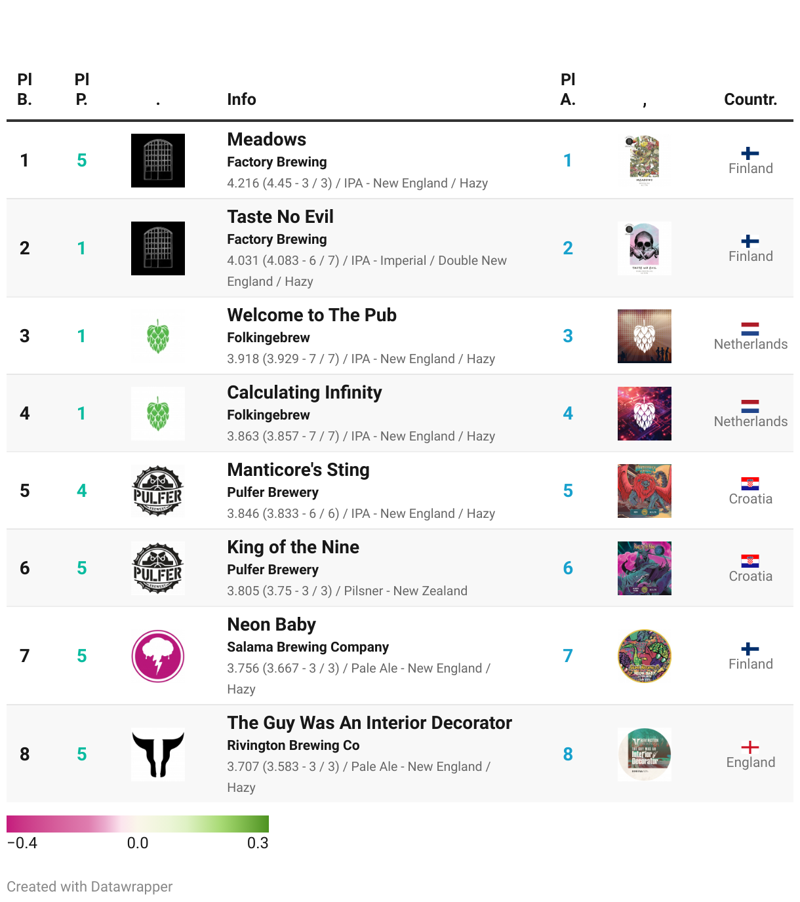Sort by the Info column header
The width and height of the screenshot is (800, 902).
(241, 100)
